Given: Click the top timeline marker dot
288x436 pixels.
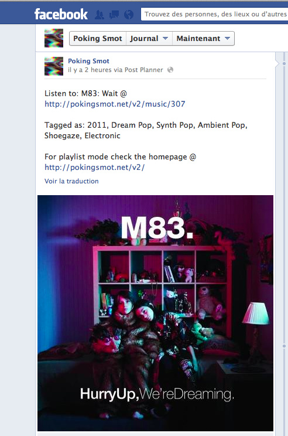Looking at the screenshot, I should [x=284, y=64].
